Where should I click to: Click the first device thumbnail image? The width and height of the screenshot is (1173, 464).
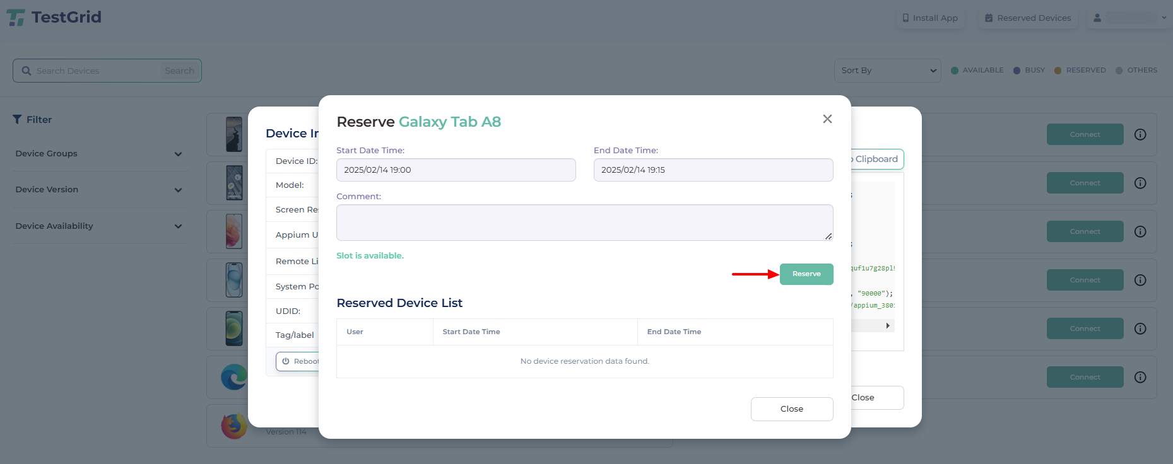point(234,134)
